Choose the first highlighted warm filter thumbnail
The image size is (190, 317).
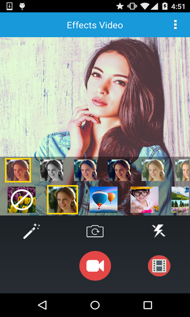(x=18, y=170)
